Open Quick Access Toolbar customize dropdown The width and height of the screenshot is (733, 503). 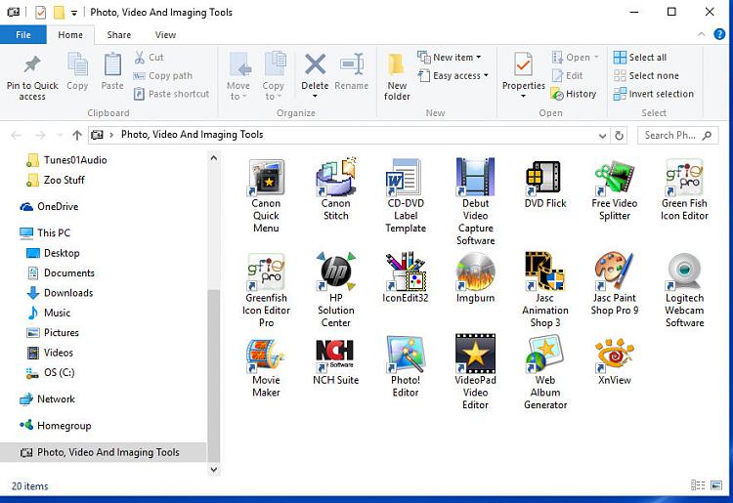pos(74,13)
